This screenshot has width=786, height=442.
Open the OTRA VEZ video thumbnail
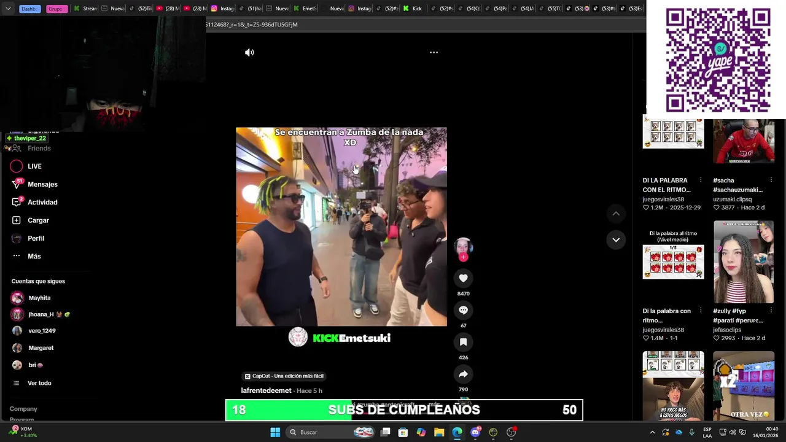[x=744, y=386]
